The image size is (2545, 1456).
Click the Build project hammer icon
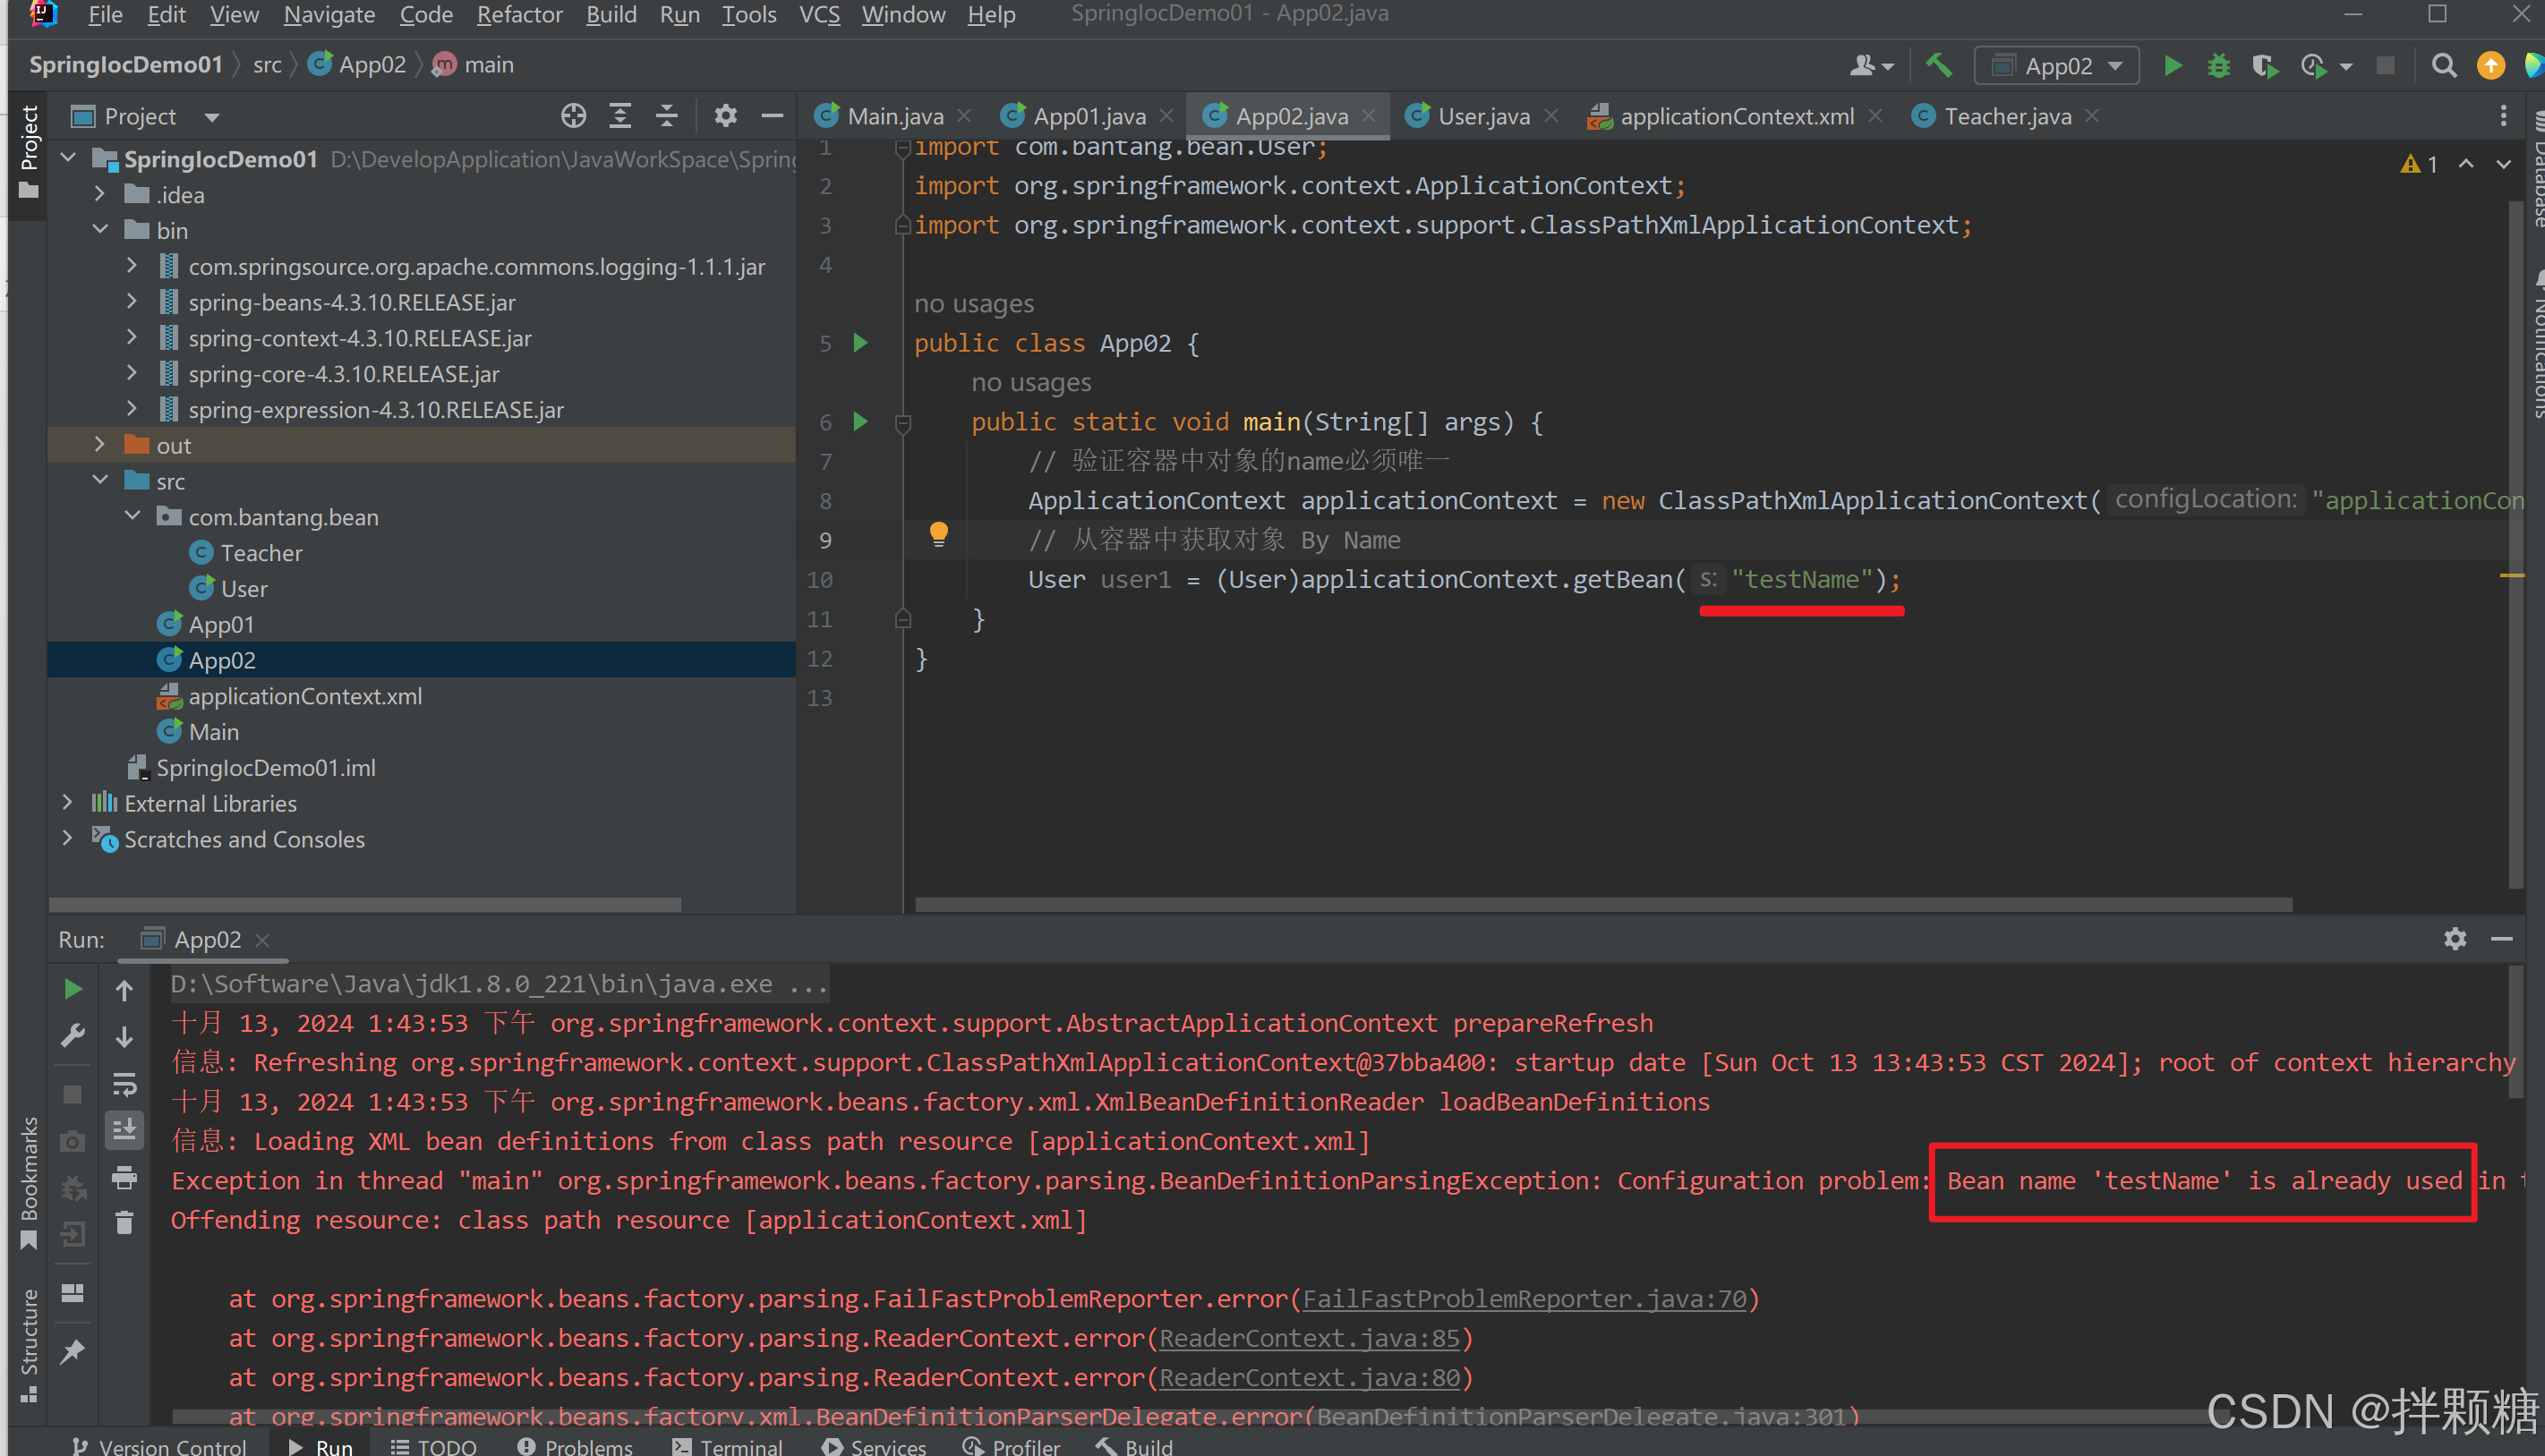pos(1939,66)
